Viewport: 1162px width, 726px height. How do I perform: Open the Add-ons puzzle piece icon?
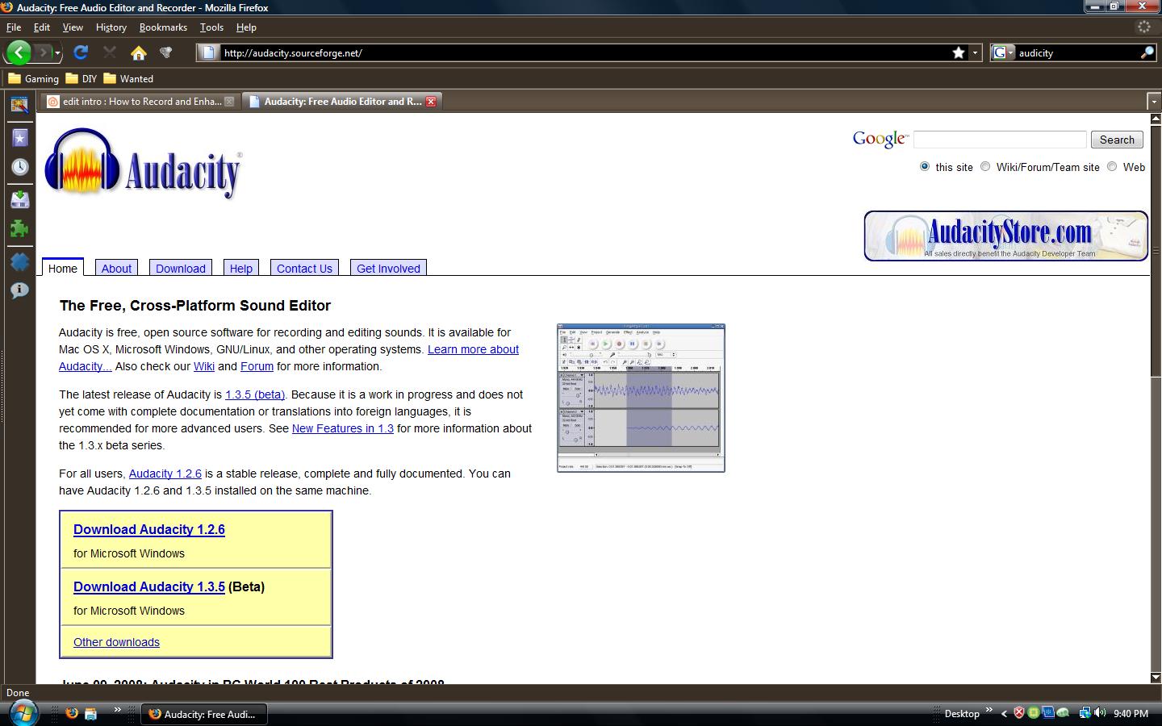pyautogui.click(x=19, y=229)
